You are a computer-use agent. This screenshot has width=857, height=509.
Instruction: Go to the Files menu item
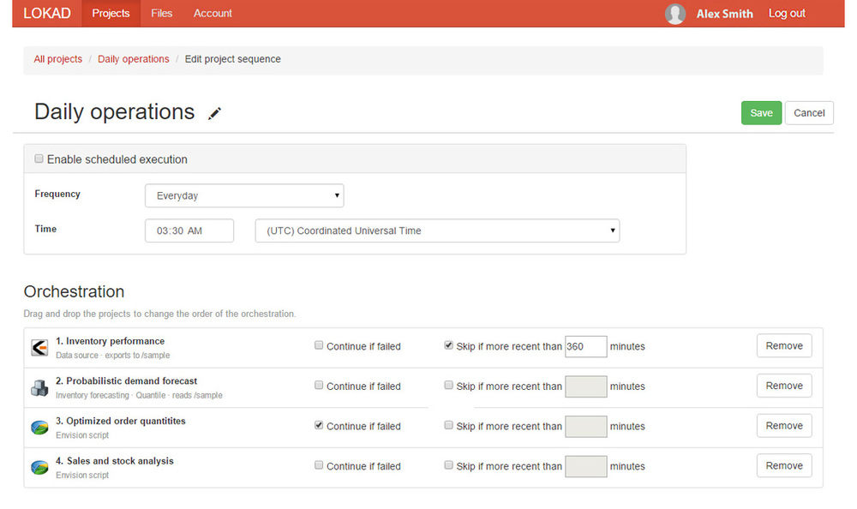(x=161, y=14)
